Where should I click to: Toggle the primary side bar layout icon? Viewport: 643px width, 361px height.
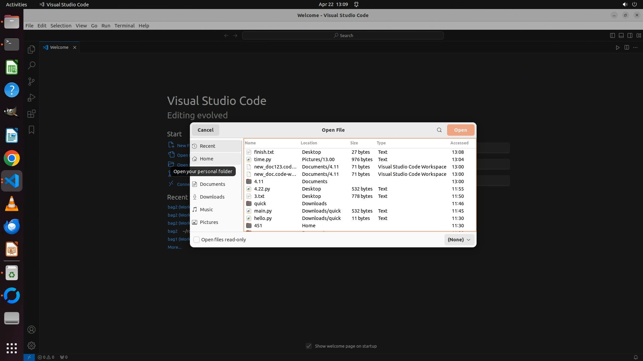coord(612,35)
